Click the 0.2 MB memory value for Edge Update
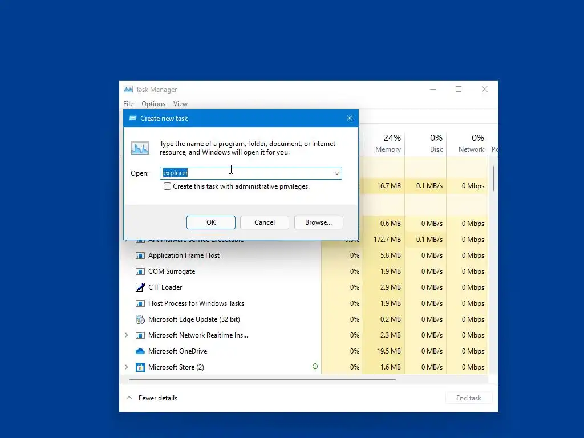The image size is (584, 438). click(x=390, y=319)
